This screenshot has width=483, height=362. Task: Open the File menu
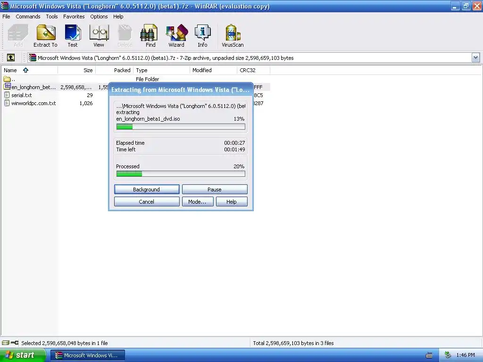(x=6, y=16)
